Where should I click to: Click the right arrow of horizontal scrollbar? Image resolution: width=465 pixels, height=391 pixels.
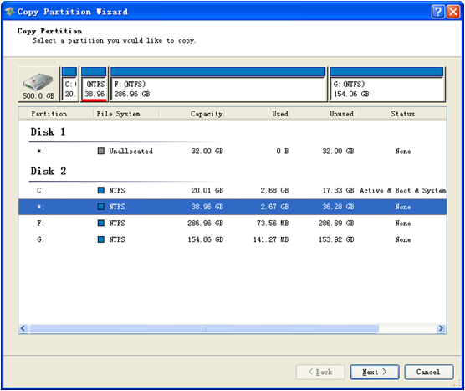coord(441,328)
